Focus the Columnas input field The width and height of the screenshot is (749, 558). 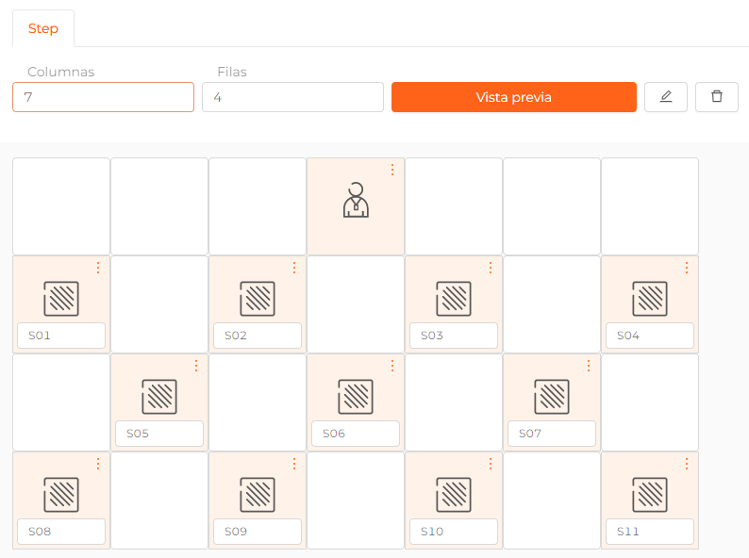(x=103, y=97)
